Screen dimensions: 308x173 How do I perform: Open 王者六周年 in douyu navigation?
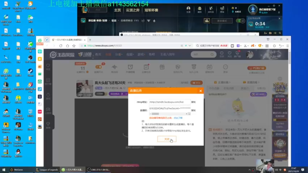(167, 54)
